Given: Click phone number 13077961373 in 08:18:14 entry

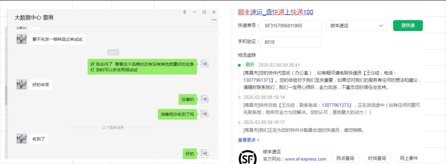Looking at the screenshot, I should pos(336,105).
